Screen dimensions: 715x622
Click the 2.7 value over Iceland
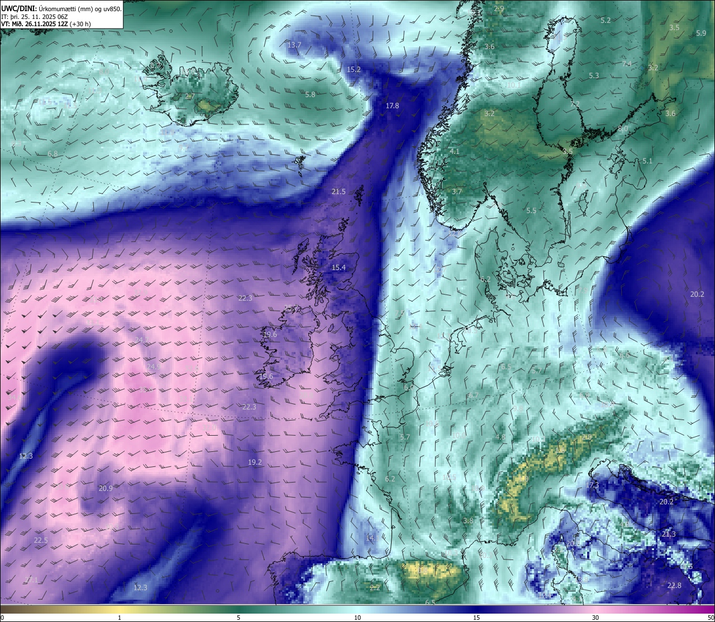[x=190, y=96]
